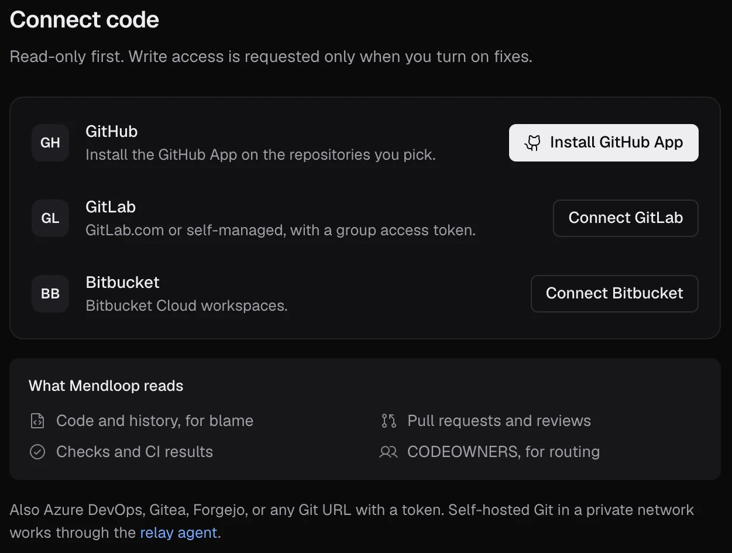This screenshot has height=553, width=732.
Task: Click 'Install the GitHub App on the repositories you pick.'
Action: (x=261, y=154)
